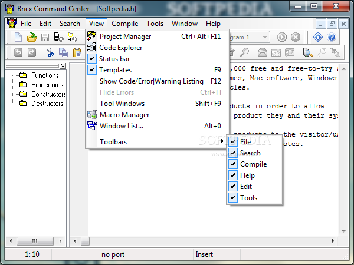
Task: Choose Project Manager from View menu
Action: tap(157, 37)
